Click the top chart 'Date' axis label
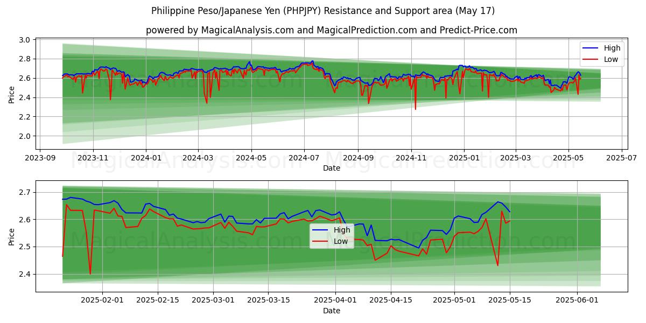 [x=332, y=168]
